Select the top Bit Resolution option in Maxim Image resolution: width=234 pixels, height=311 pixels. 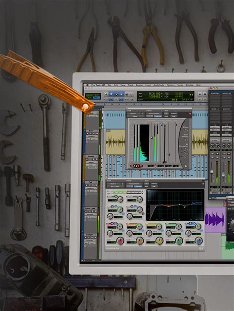tap(185, 149)
